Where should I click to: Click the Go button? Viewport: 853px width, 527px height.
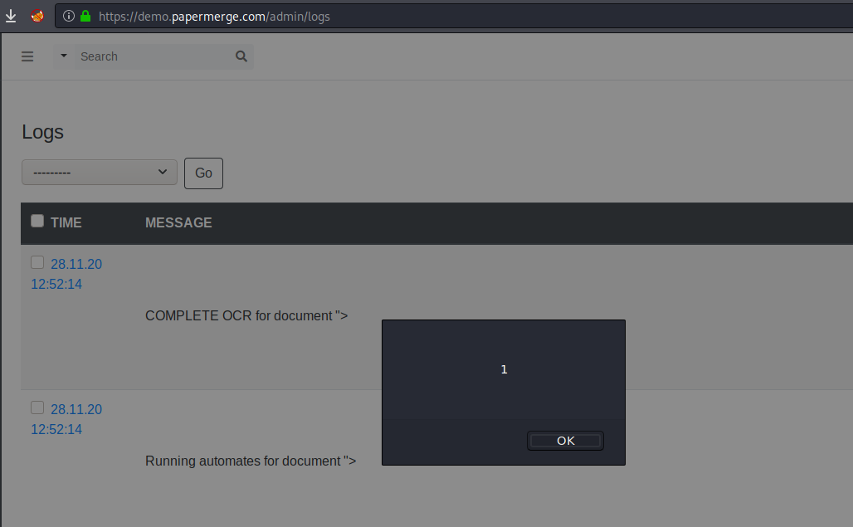pos(203,173)
